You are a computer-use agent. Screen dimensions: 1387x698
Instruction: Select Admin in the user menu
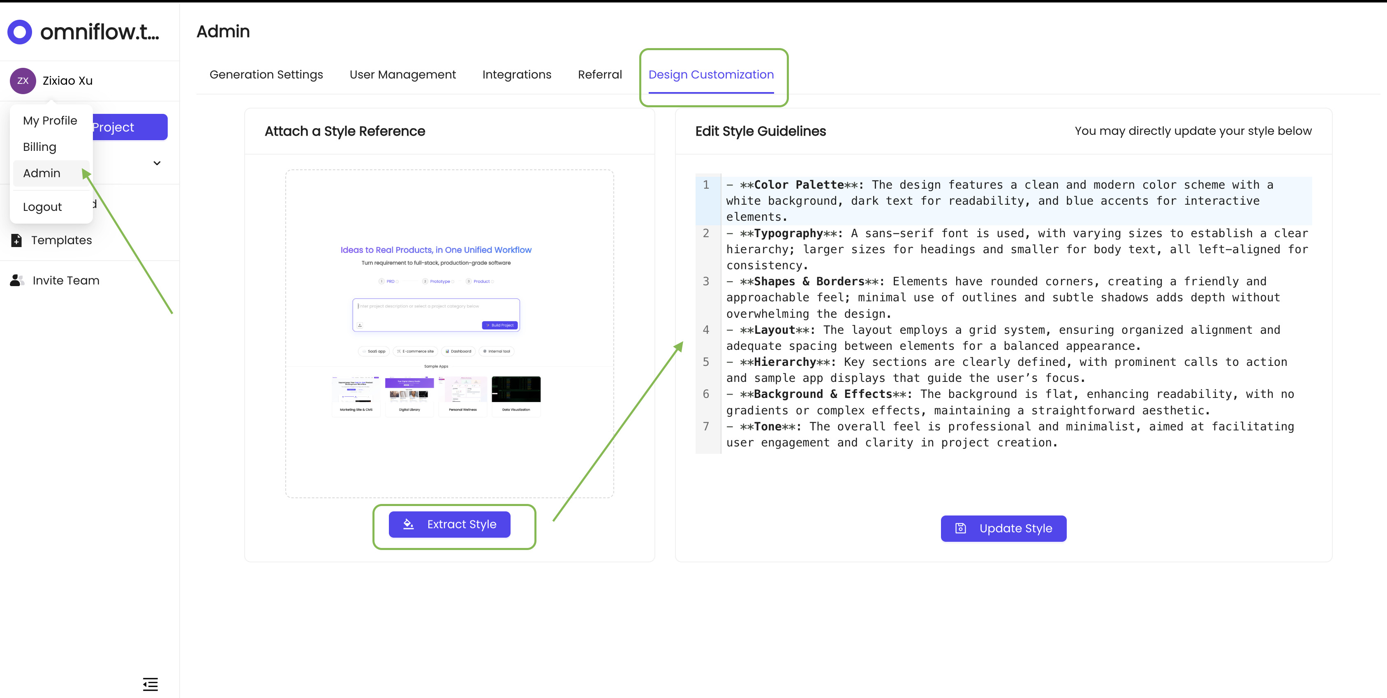(42, 173)
